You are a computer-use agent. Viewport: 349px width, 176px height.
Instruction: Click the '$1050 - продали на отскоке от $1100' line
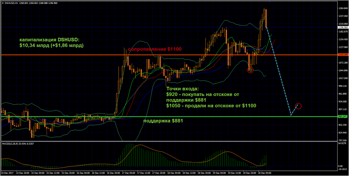tap(211, 106)
